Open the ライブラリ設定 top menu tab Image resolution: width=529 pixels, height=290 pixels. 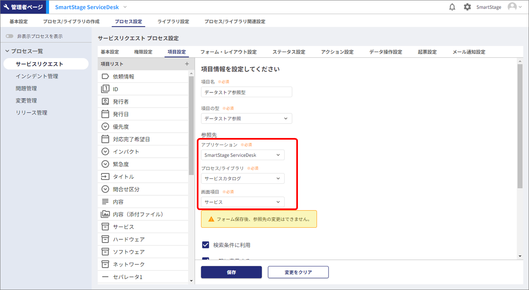pos(173,21)
